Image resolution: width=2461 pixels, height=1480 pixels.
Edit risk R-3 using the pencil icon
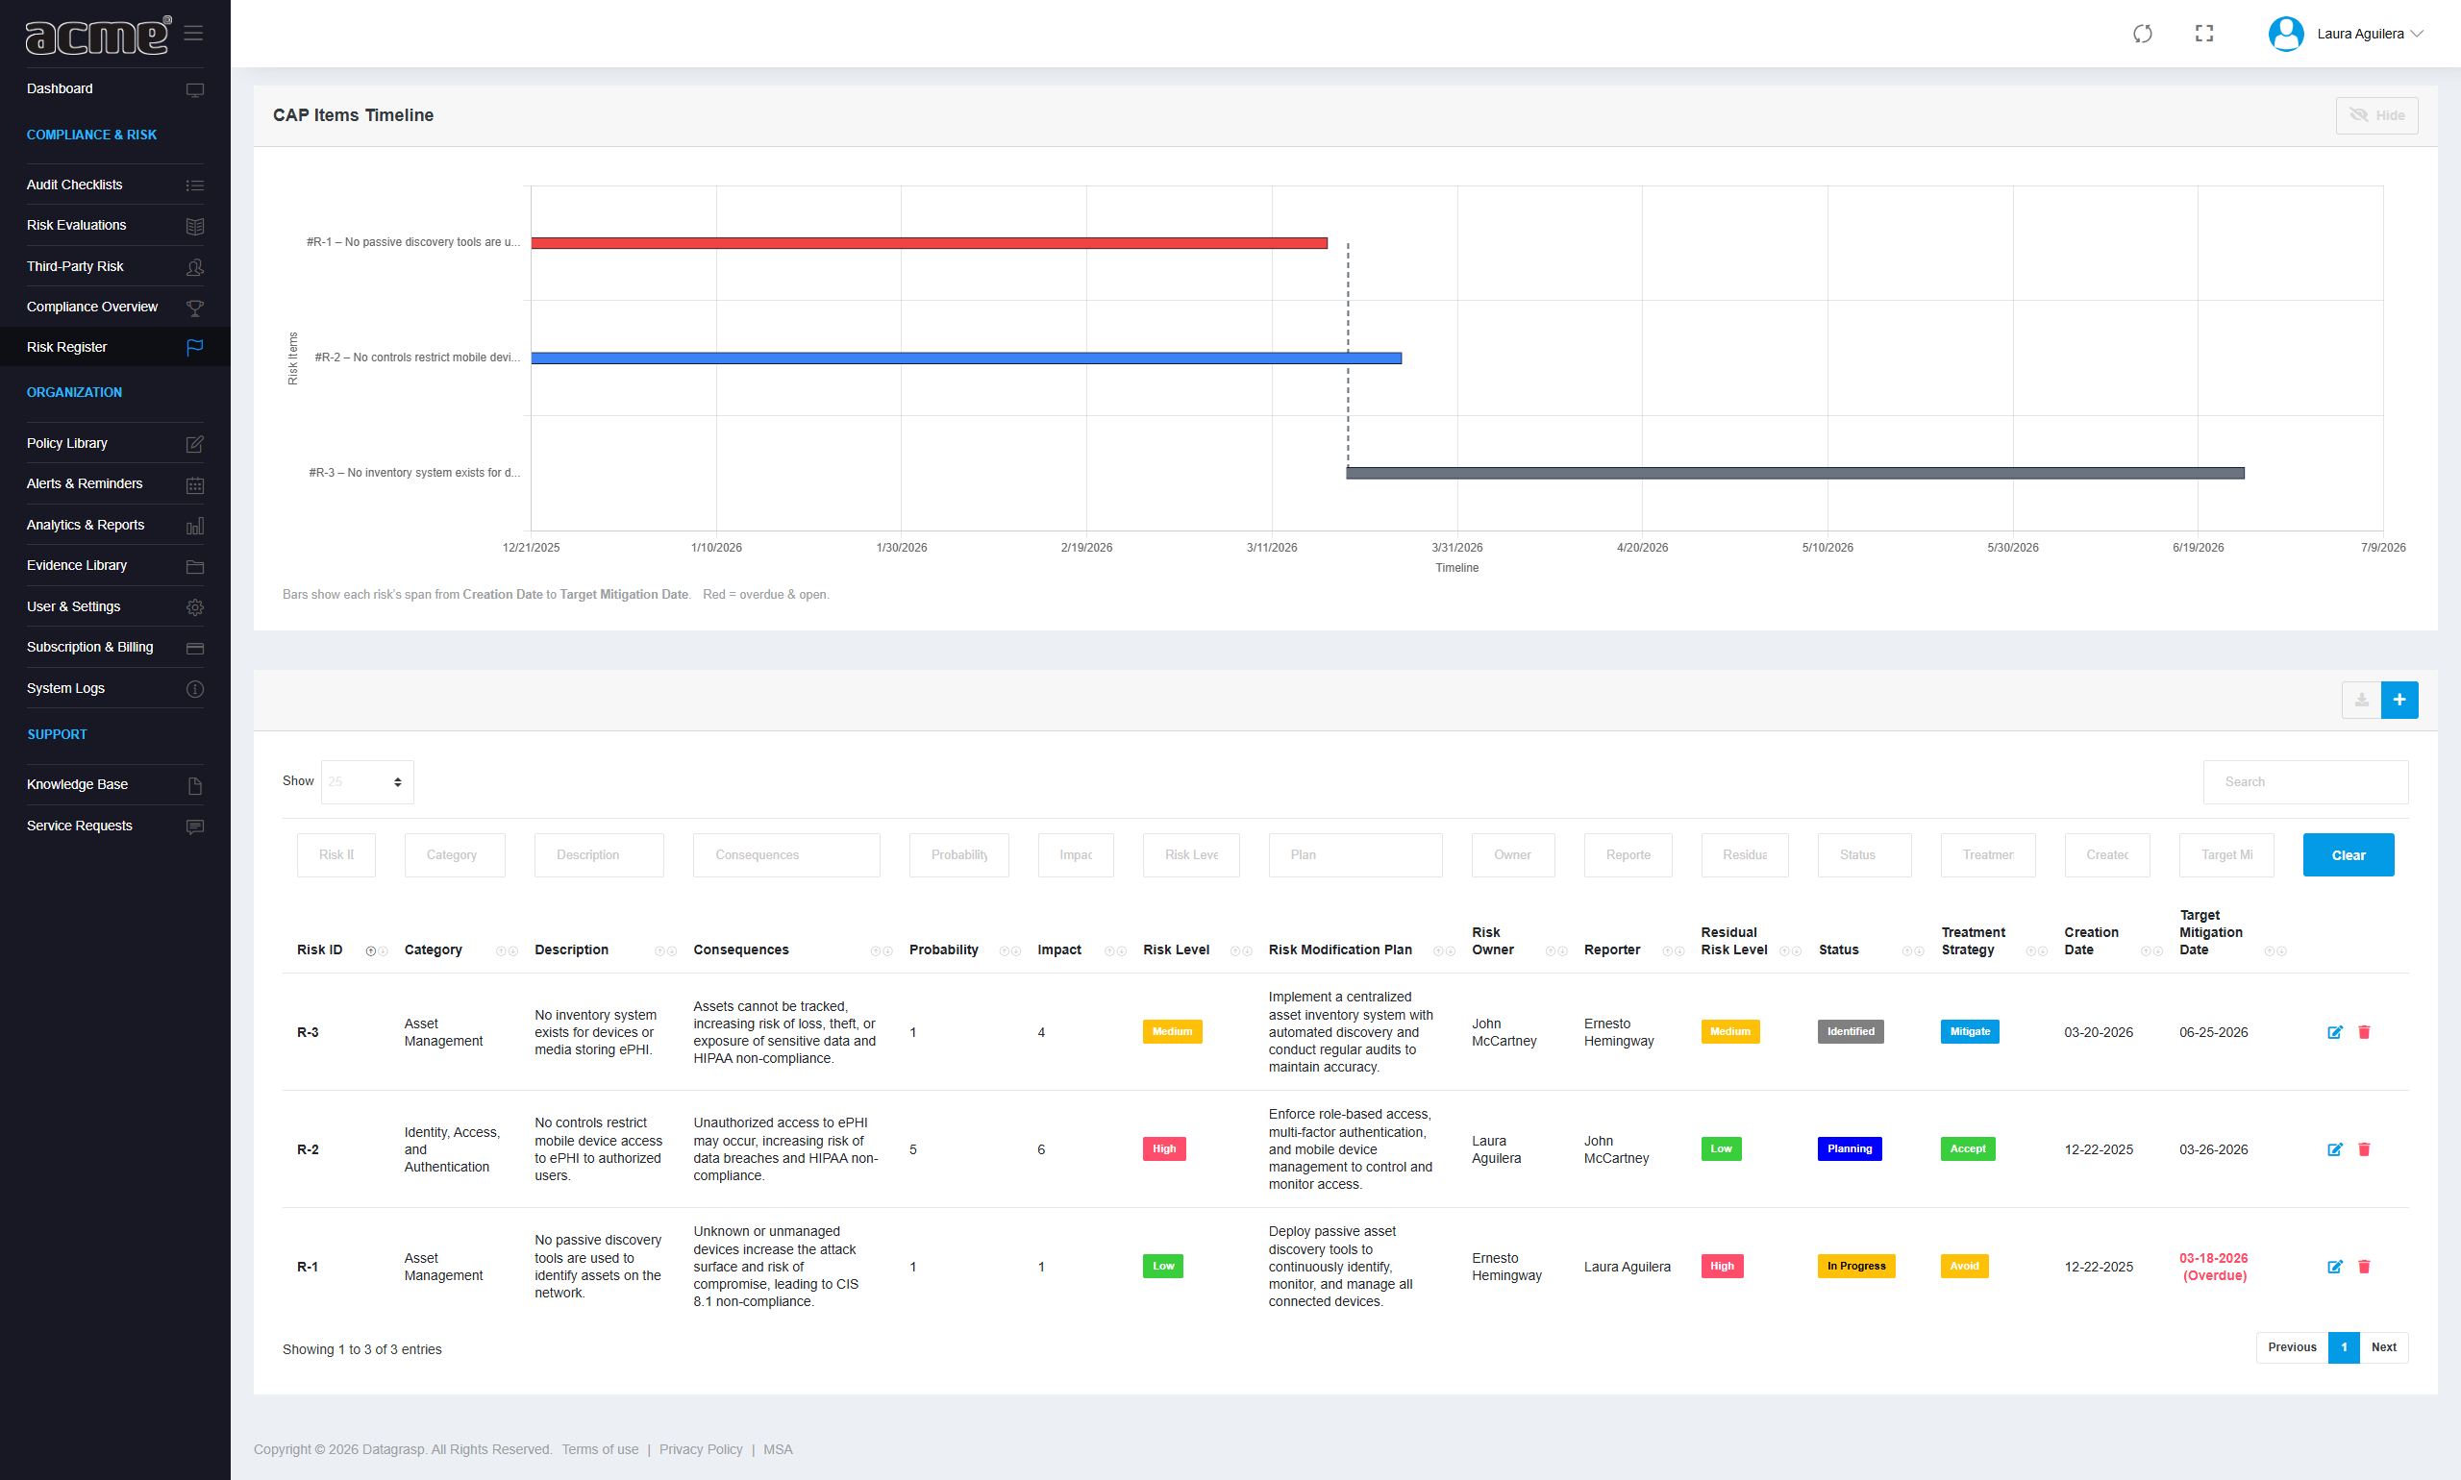[x=2334, y=1032]
